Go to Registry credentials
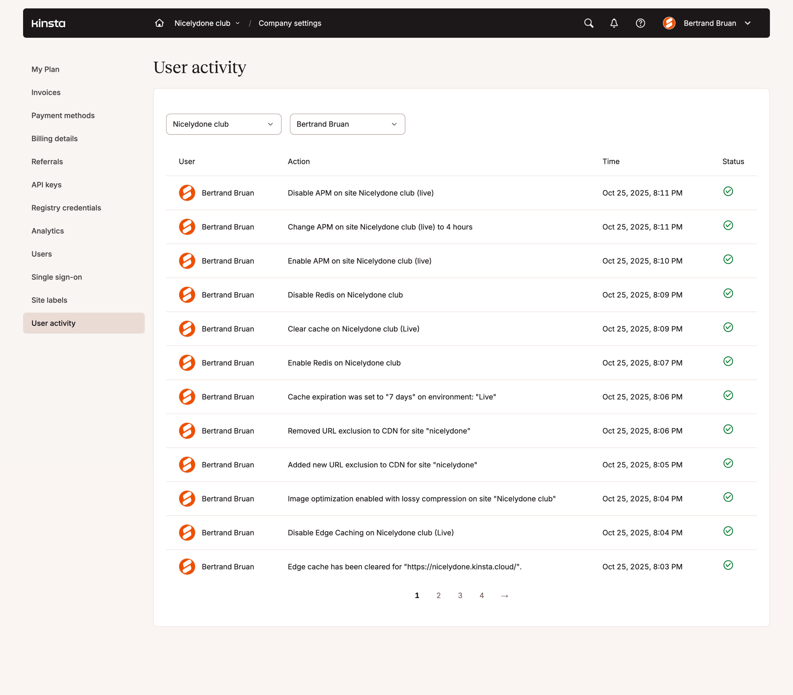Screen dimensions: 793x695 pyautogui.click(x=66, y=208)
